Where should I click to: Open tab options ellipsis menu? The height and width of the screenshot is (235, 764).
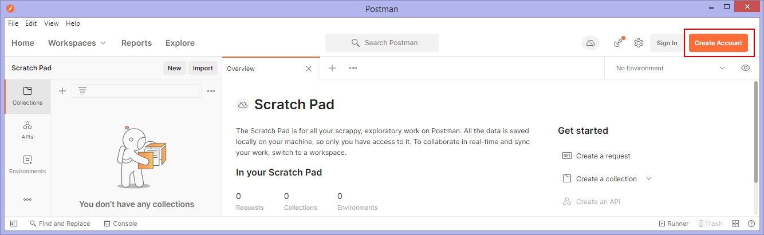pyautogui.click(x=353, y=68)
